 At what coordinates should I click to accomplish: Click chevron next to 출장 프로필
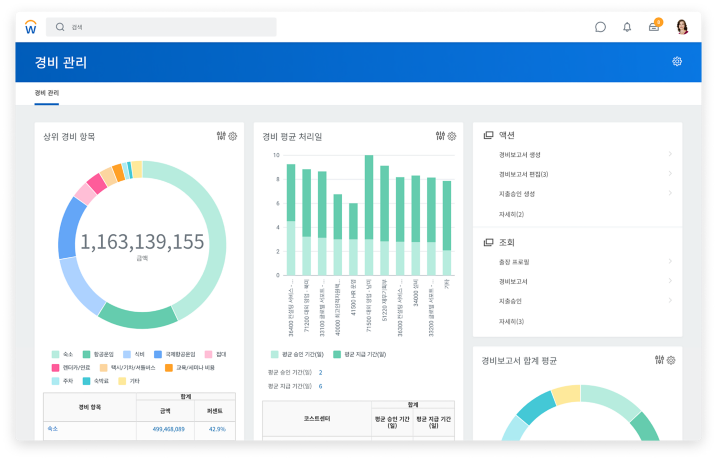(670, 261)
